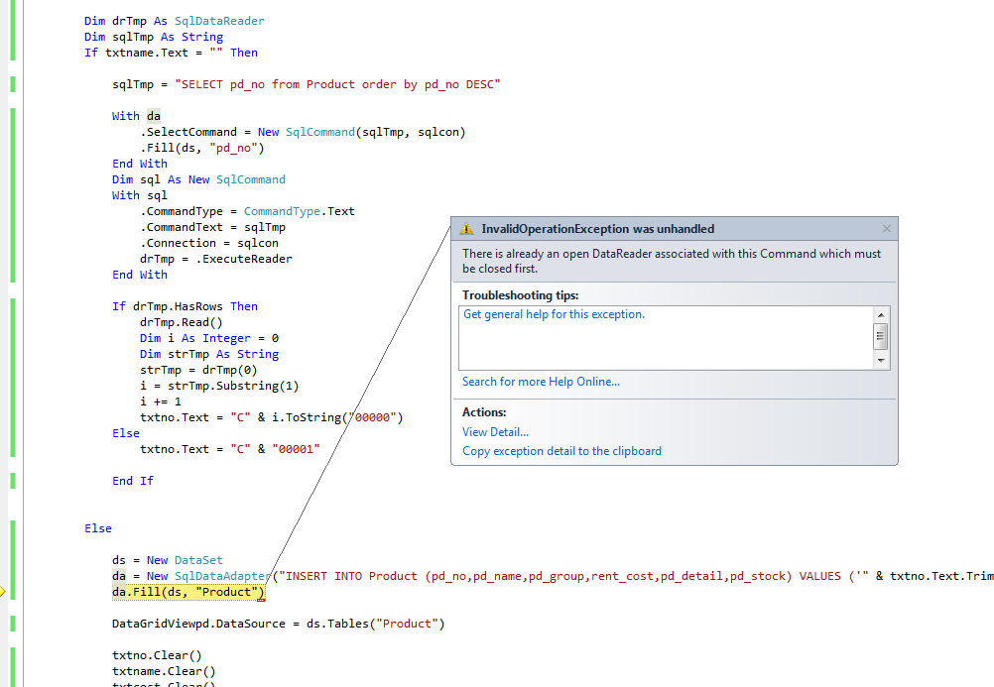
Task: Click troubleshooting tips scroll up arrow
Action: (x=881, y=315)
